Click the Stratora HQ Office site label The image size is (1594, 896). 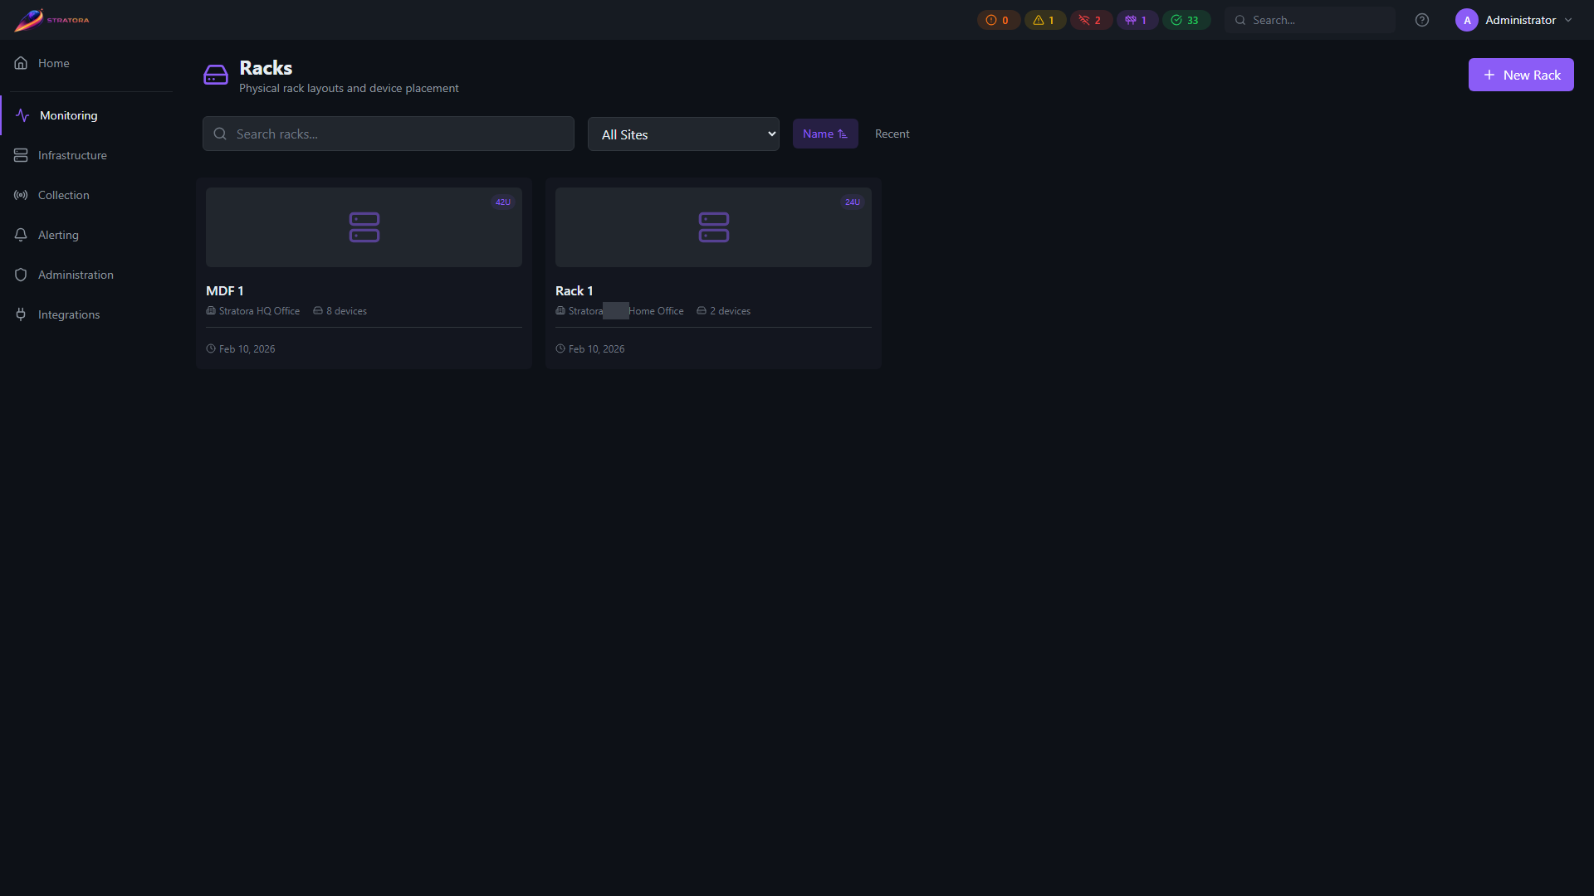pos(259,311)
